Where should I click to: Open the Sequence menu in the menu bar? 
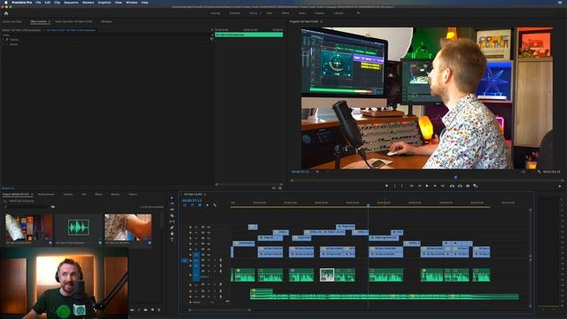click(x=71, y=3)
